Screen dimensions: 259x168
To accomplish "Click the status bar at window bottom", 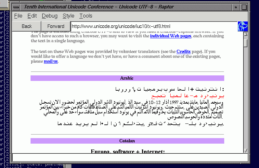I will [x=130, y=157].
